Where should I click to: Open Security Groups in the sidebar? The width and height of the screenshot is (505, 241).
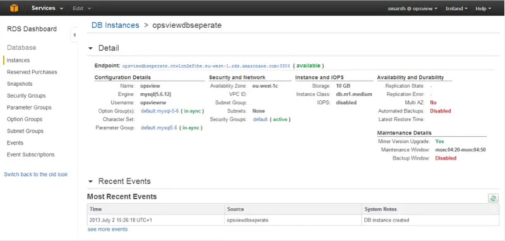point(27,95)
